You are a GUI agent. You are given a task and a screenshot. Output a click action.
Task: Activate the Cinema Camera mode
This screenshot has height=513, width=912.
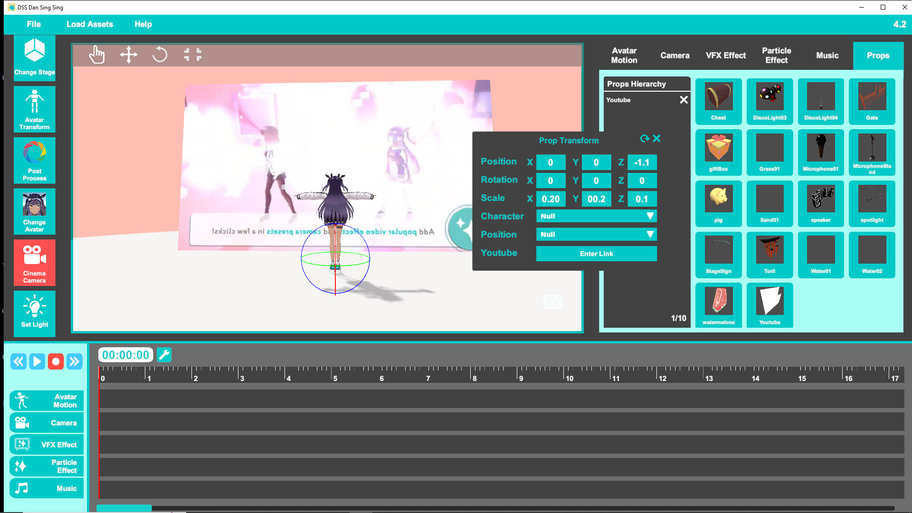click(x=34, y=263)
